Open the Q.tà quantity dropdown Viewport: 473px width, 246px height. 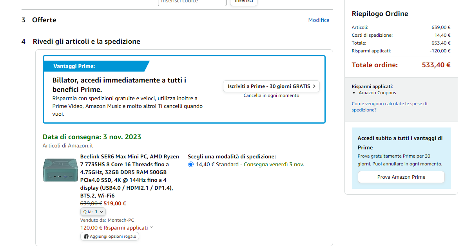pos(93,212)
